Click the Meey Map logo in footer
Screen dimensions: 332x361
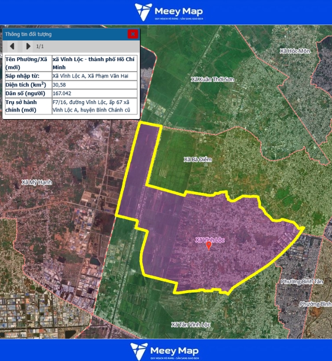coord(166,351)
